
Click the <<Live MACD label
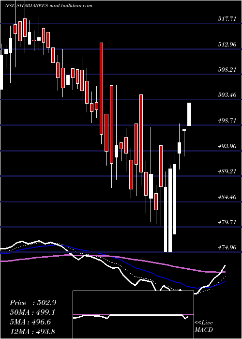tap(204, 326)
